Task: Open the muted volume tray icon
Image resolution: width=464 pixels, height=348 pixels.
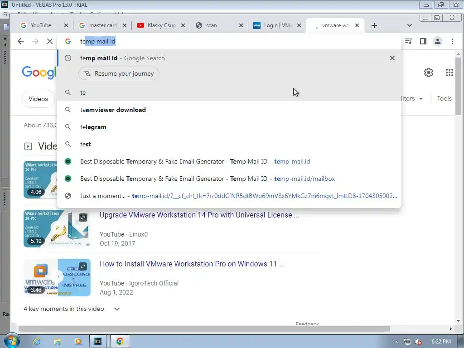Action: (x=418, y=342)
